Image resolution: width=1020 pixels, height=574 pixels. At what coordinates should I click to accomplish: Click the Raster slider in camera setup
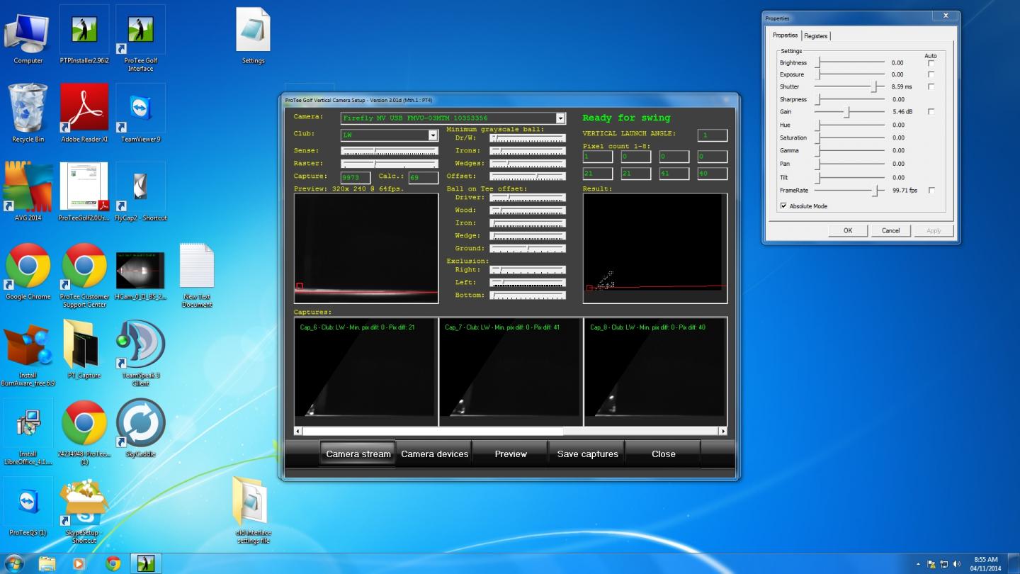389,164
